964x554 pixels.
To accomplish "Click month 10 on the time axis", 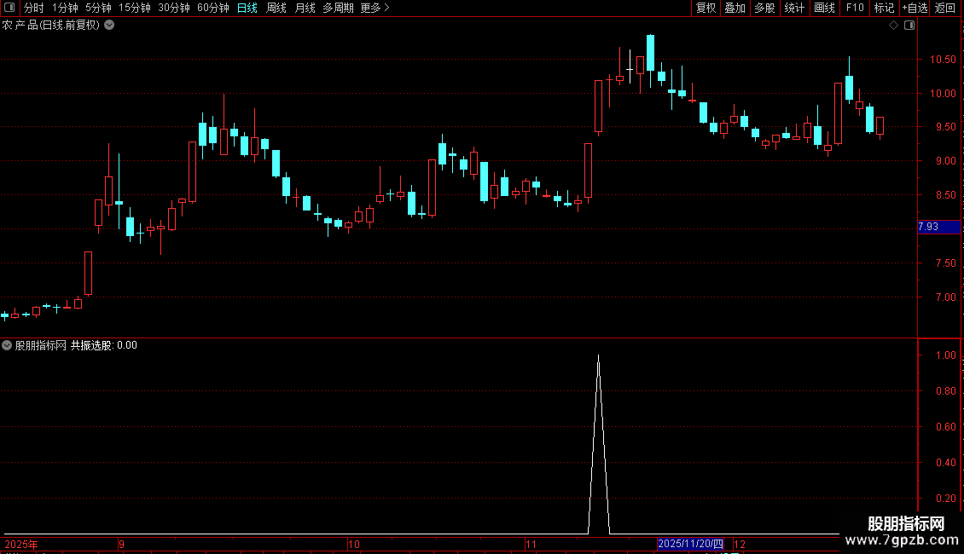I will (353, 544).
